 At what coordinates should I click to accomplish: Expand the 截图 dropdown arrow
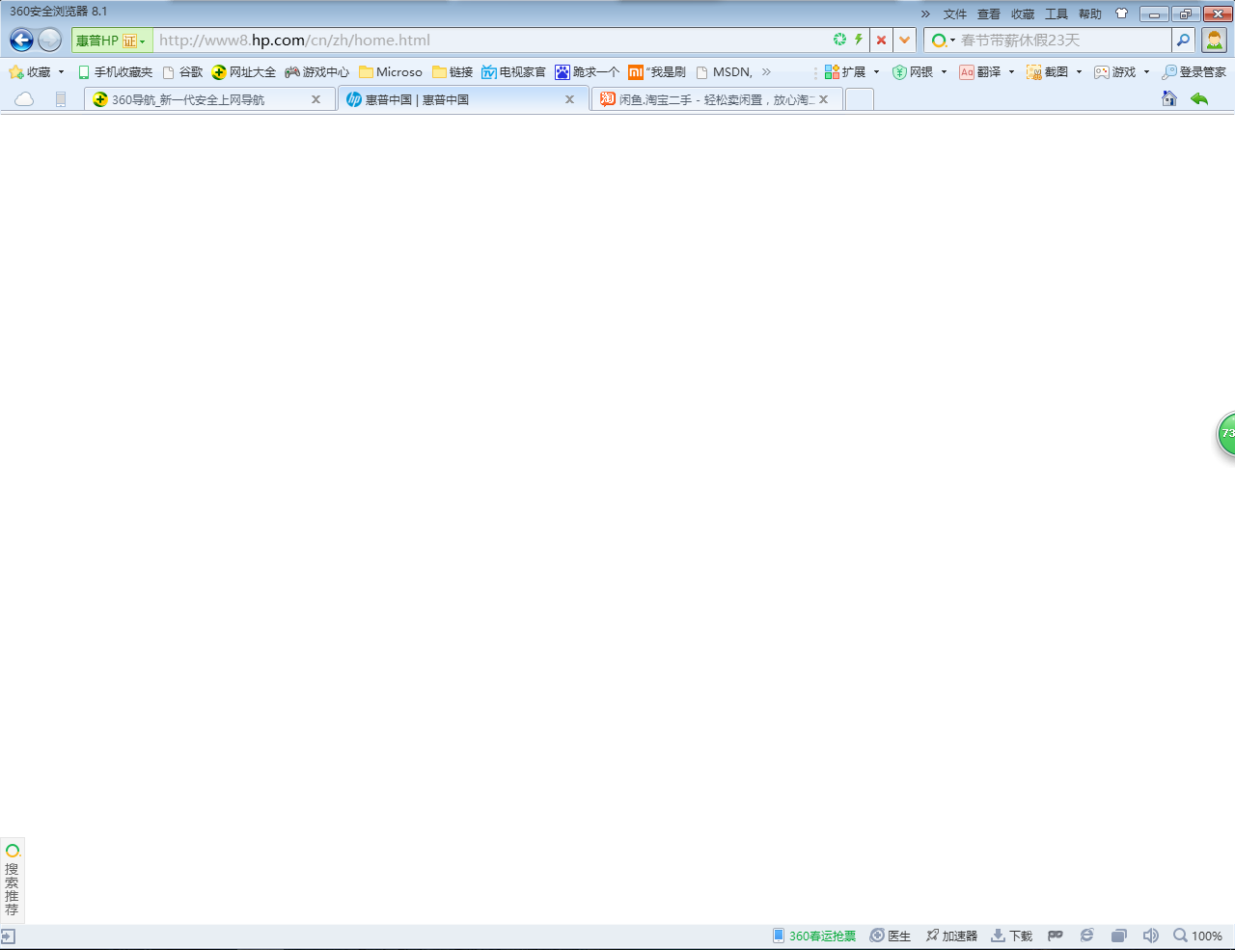pyautogui.click(x=1079, y=72)
